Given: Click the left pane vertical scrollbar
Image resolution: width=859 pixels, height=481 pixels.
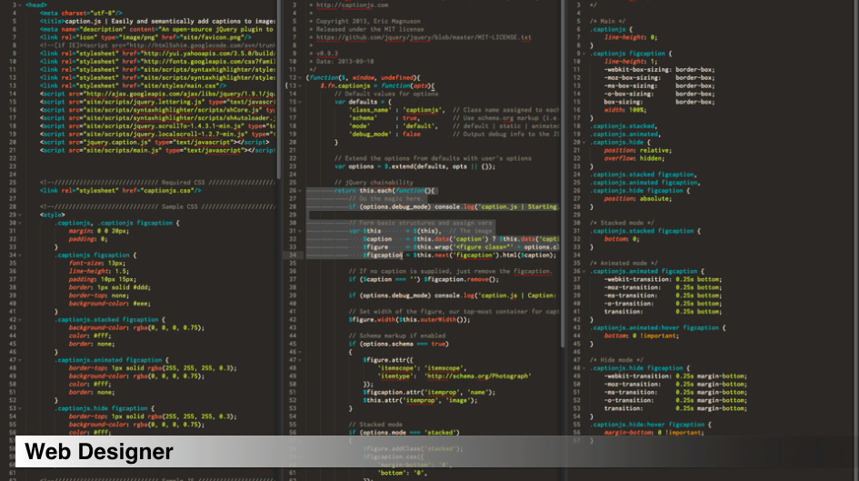Looking at the screenshot, I should (278, 89).
